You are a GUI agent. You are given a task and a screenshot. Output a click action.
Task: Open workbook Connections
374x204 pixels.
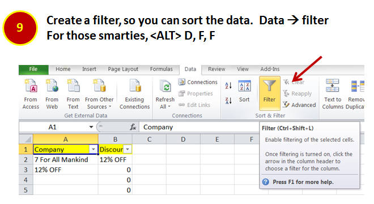click(198, 83)
